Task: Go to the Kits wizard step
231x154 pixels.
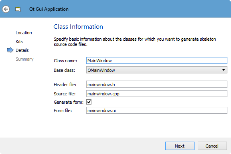Action: click(19, 41)
